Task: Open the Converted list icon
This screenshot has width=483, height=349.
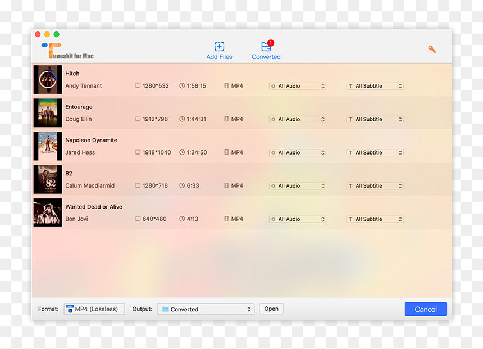Action: [x=266, y=46]
